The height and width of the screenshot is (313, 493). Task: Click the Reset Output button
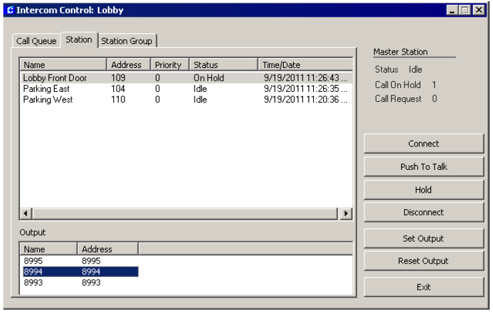[423, 261]
